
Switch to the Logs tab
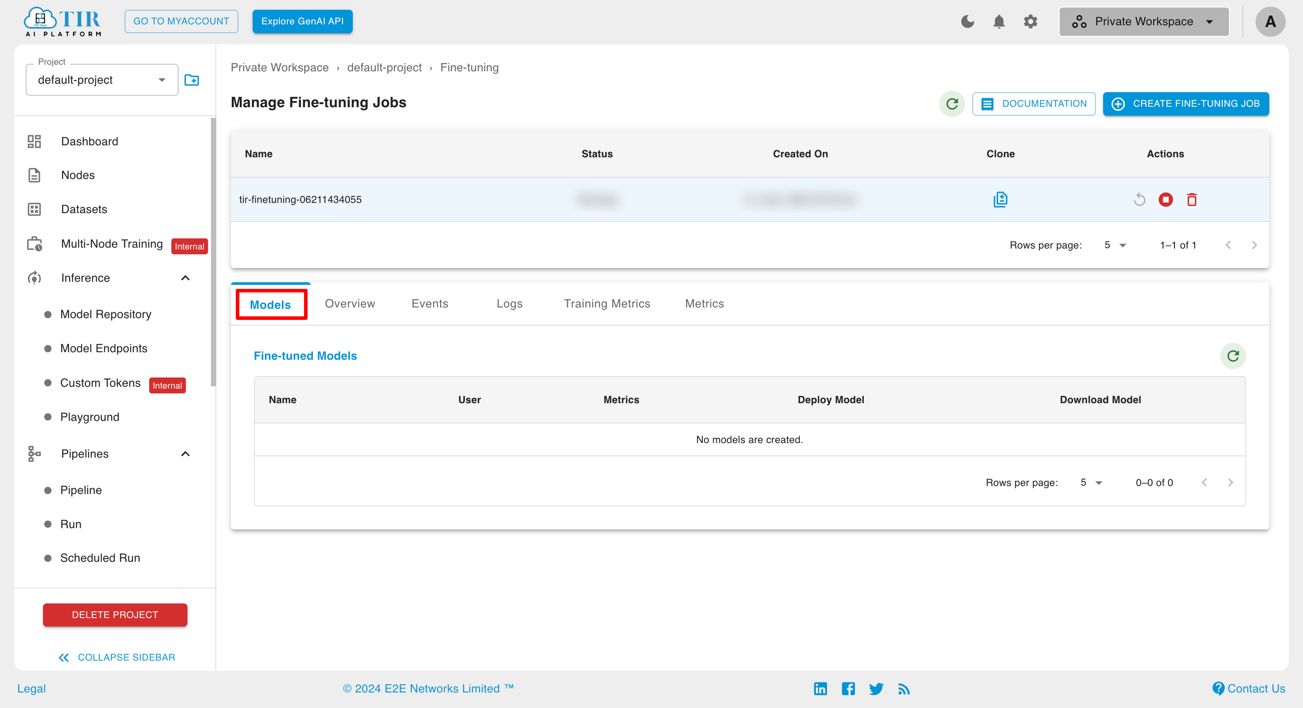click(509, 303)
